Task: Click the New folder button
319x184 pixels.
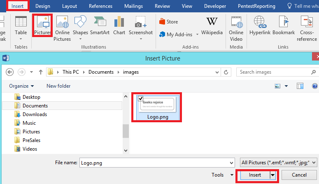Action: (58, 86)
